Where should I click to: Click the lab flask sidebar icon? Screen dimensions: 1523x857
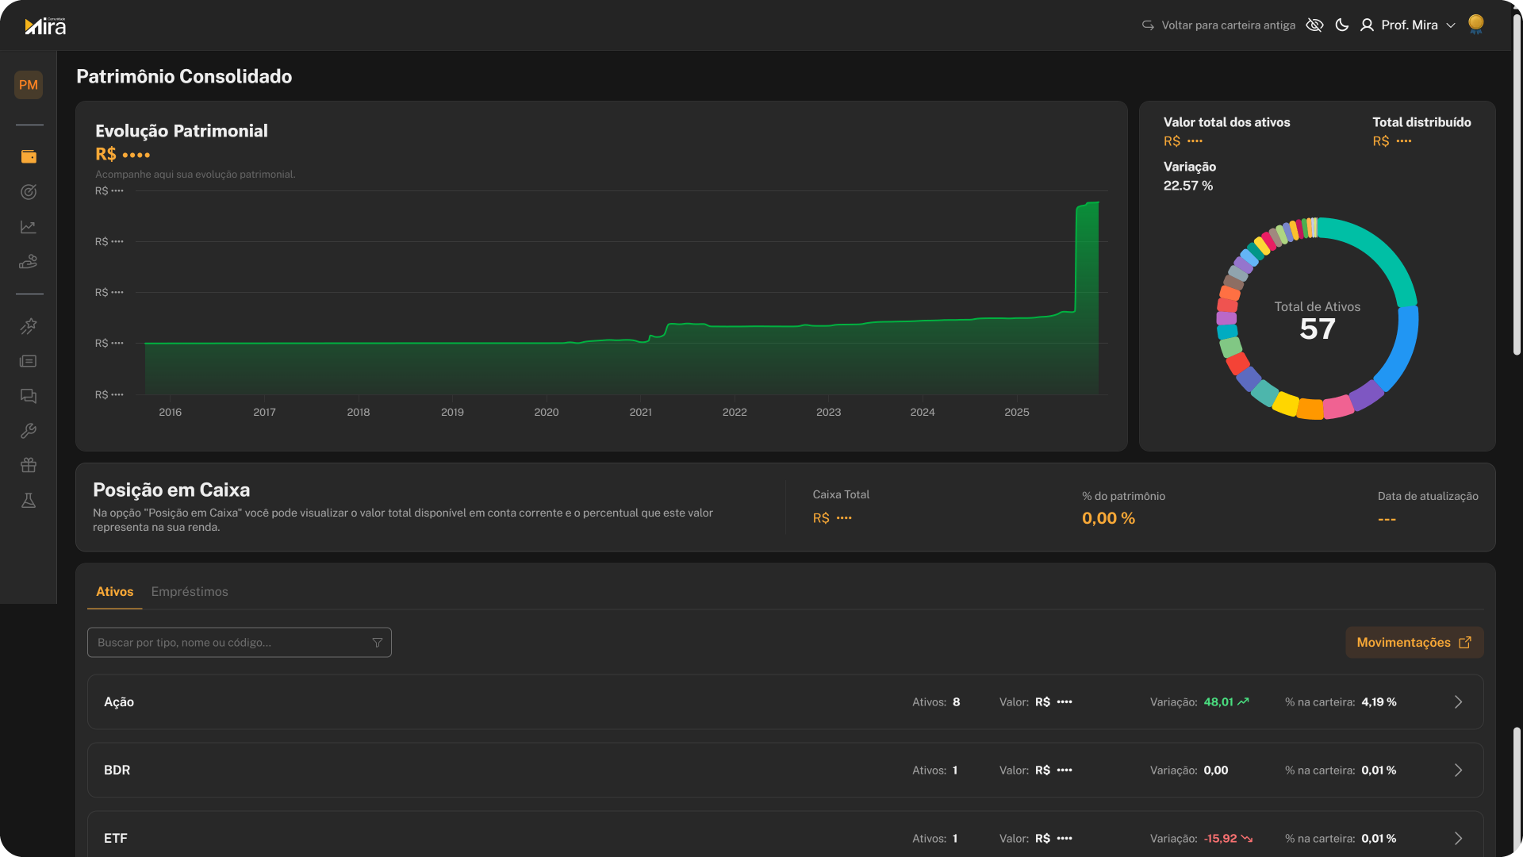point(29,501)
